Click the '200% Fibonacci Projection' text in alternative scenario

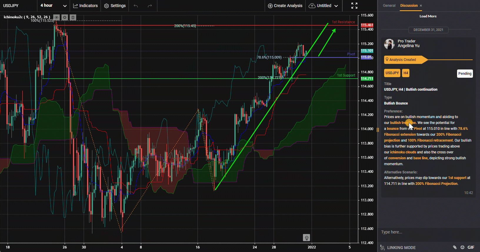(x=436, y=184)
